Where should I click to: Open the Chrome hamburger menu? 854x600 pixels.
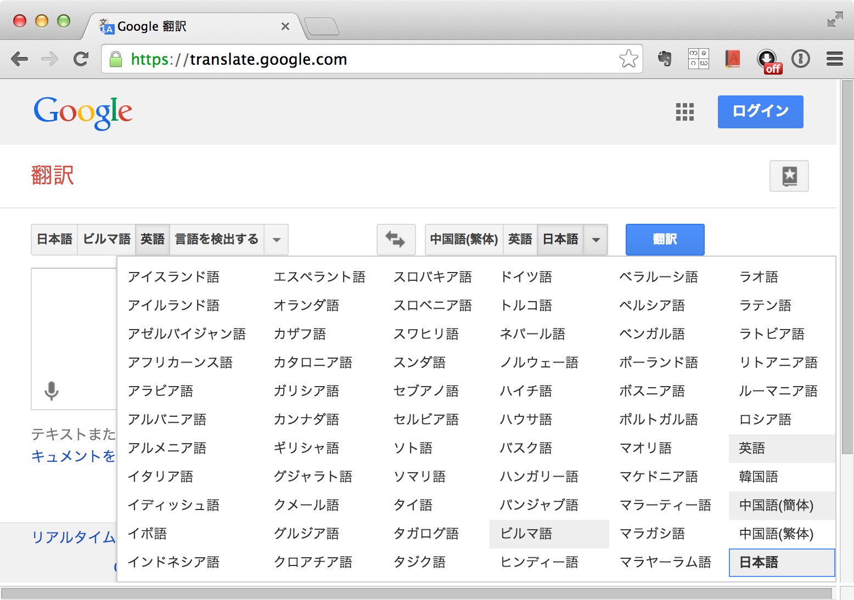click(835, 59)
